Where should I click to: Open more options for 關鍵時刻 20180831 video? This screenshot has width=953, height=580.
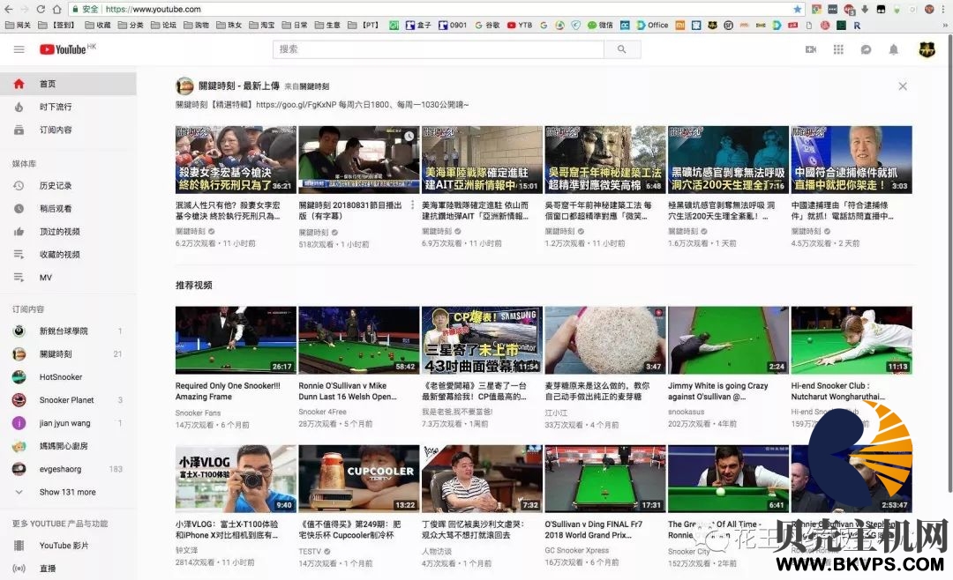[413, 205]
